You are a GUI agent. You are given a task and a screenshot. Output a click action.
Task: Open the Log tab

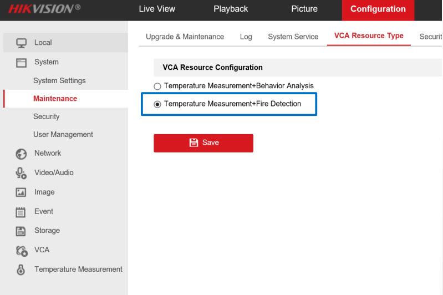click(246, 37)
